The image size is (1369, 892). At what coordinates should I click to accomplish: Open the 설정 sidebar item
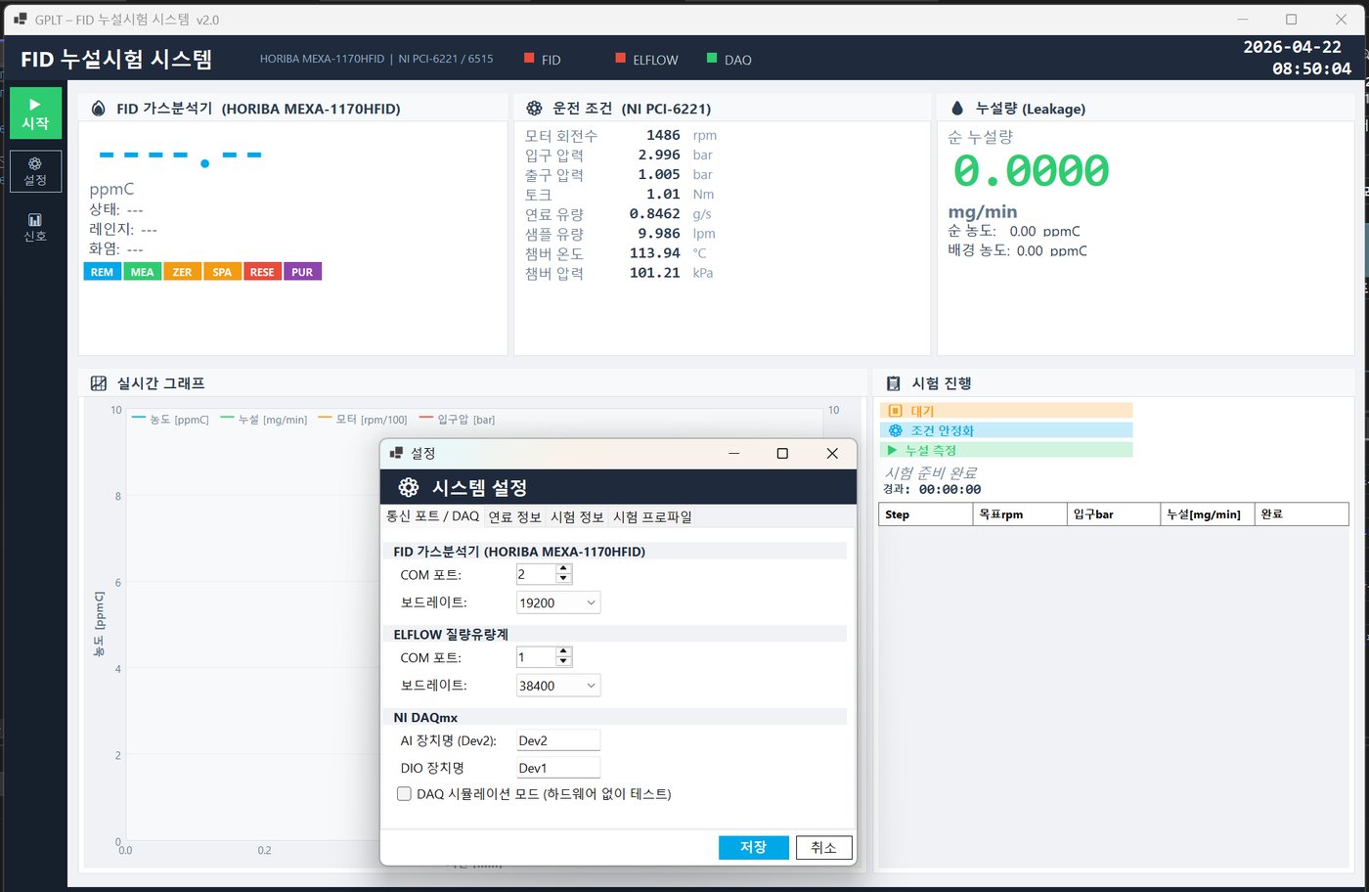point(35,171)
